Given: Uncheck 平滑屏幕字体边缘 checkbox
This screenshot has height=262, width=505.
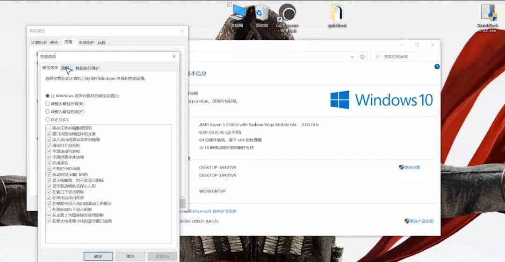Looking at the screenshot, I should click(49, 157).
